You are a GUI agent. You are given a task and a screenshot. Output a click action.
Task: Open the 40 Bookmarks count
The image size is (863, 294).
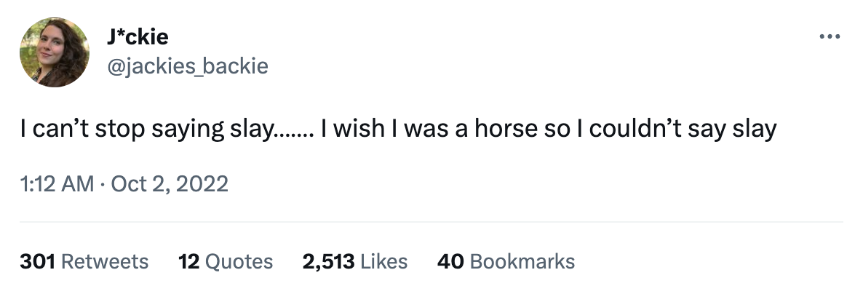[x=506, y=261]
